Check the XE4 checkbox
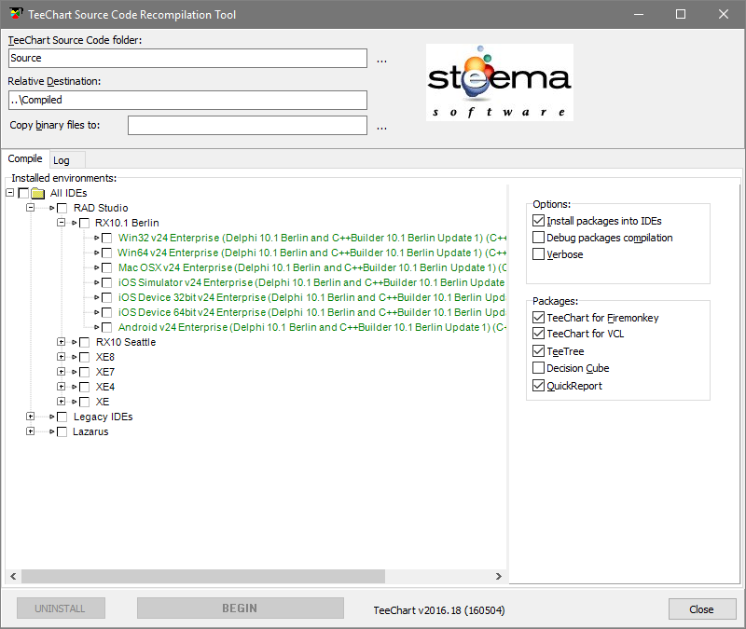This screenshot has height=629, width=746. click(x=84, y=387)
